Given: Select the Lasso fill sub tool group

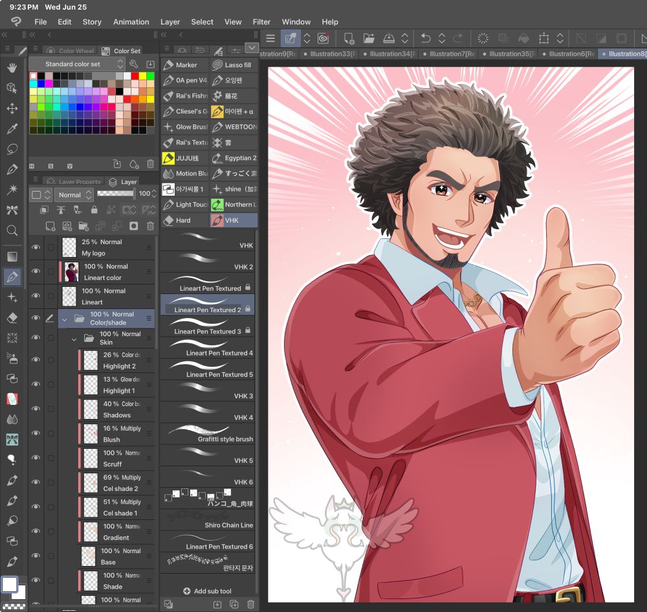Looking at the screenshot, I should click(x=233, y=65).
